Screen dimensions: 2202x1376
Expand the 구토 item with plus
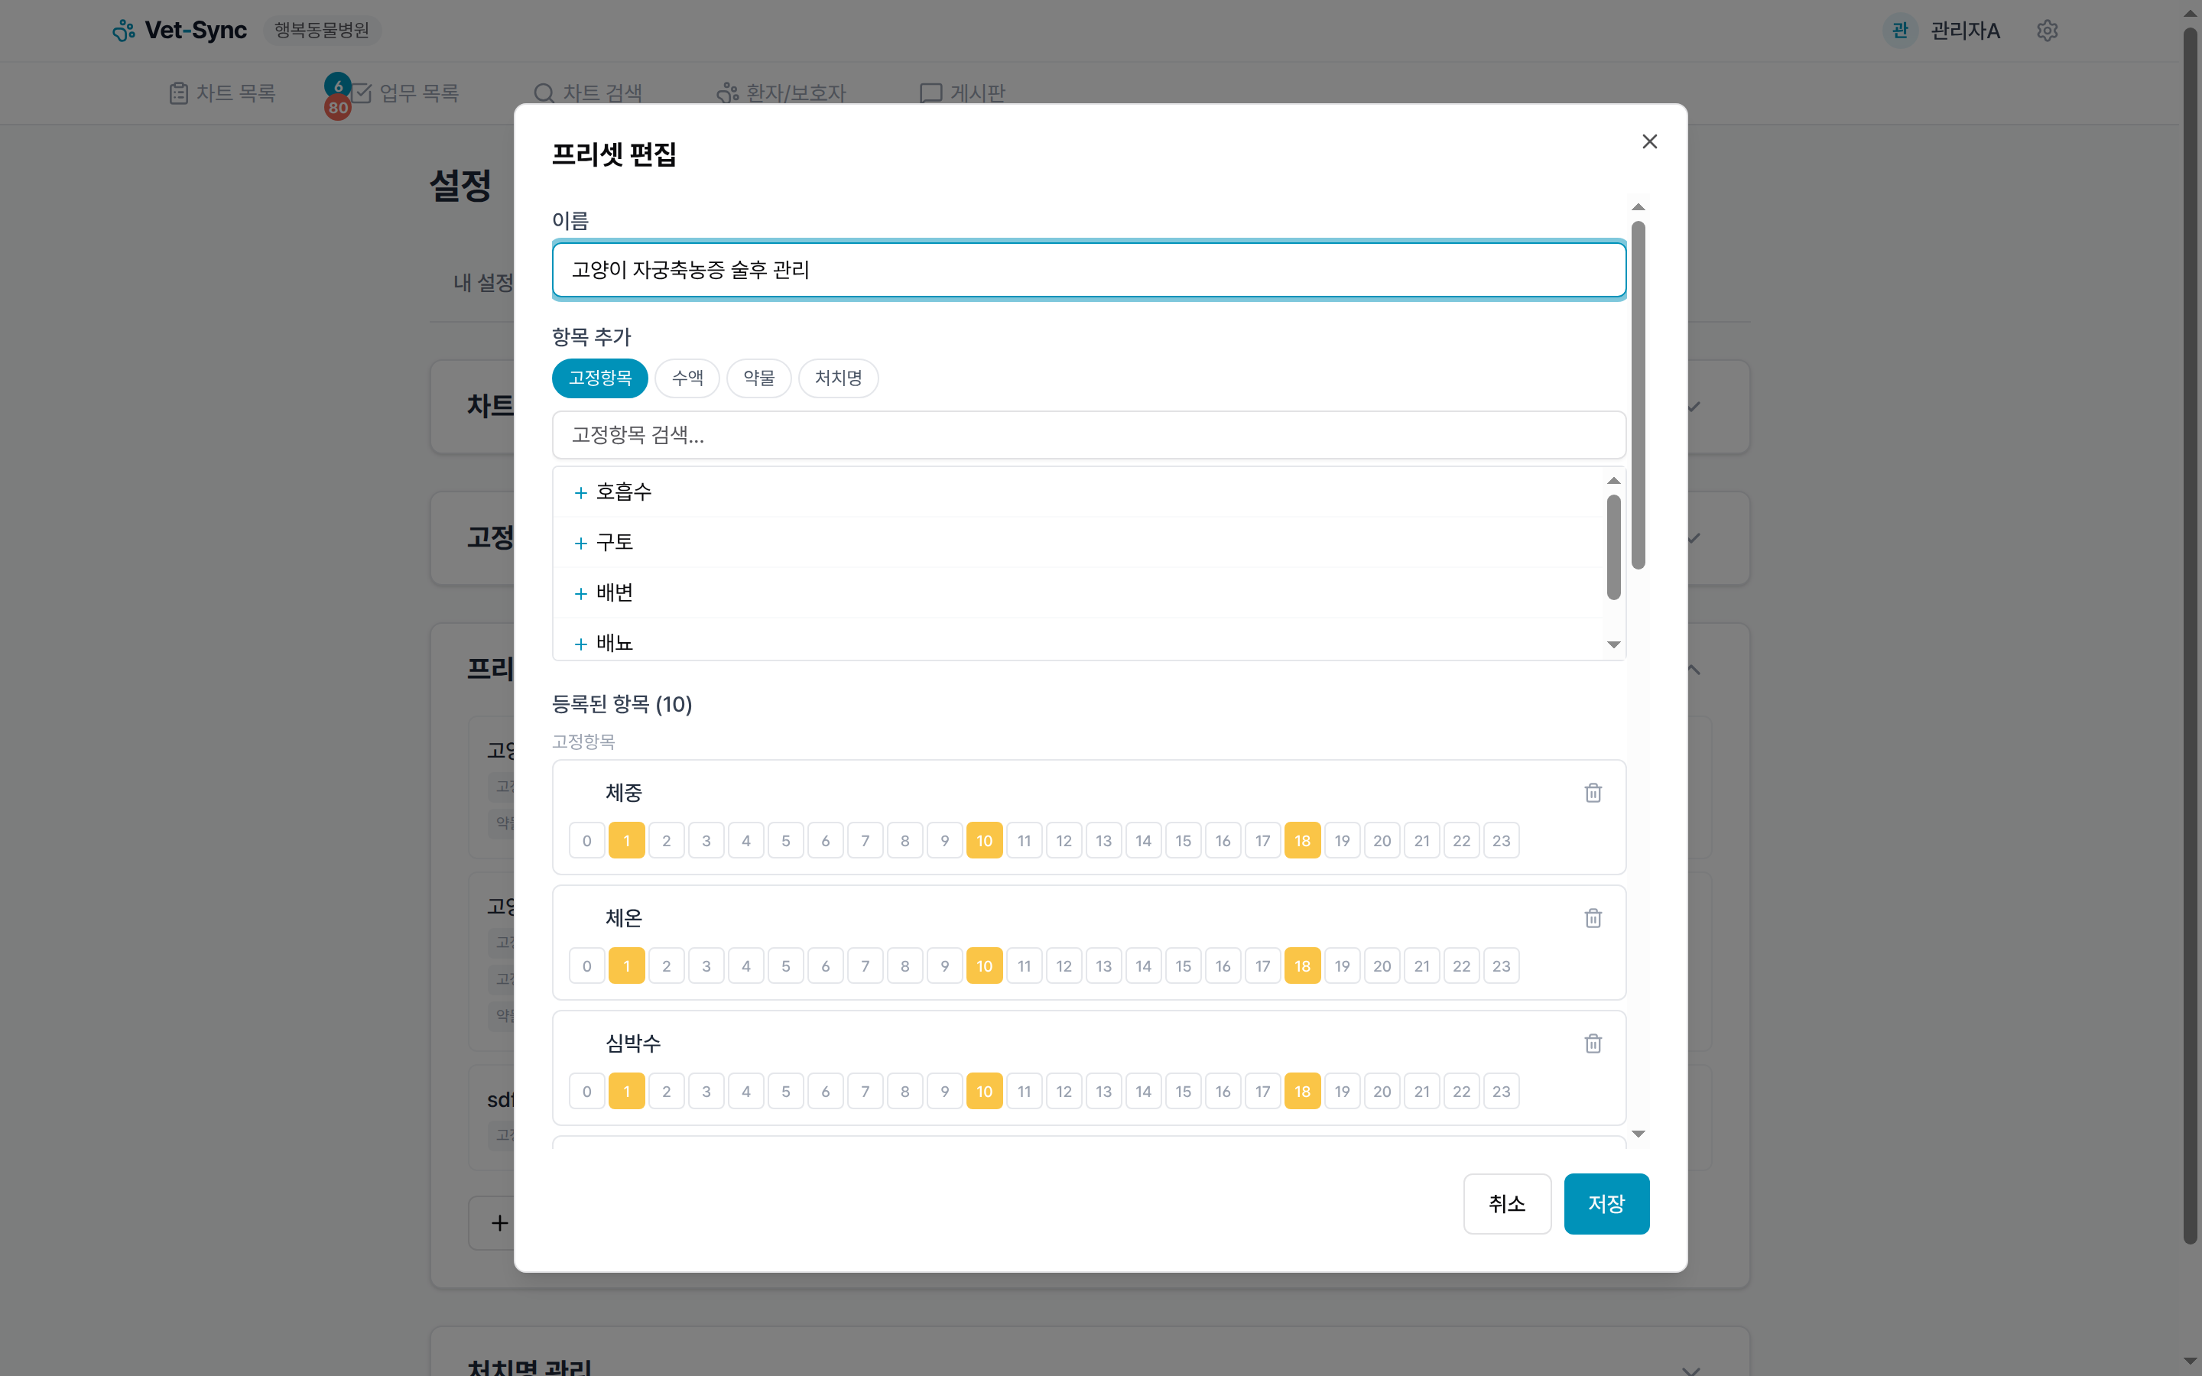pyautogui.click(x=580, y=543)
